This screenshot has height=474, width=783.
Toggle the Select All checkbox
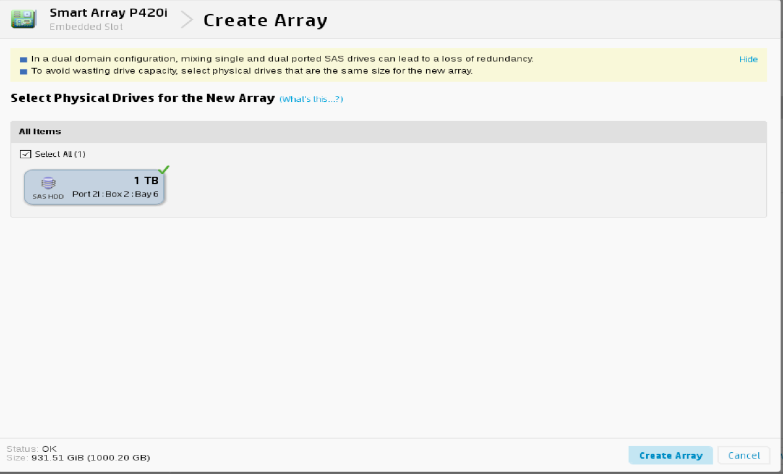pyautogui.click(x=25, y=154)
